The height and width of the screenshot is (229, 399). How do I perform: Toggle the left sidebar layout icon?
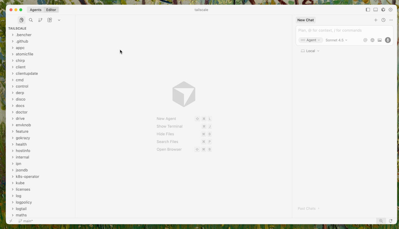pos(368,10)
